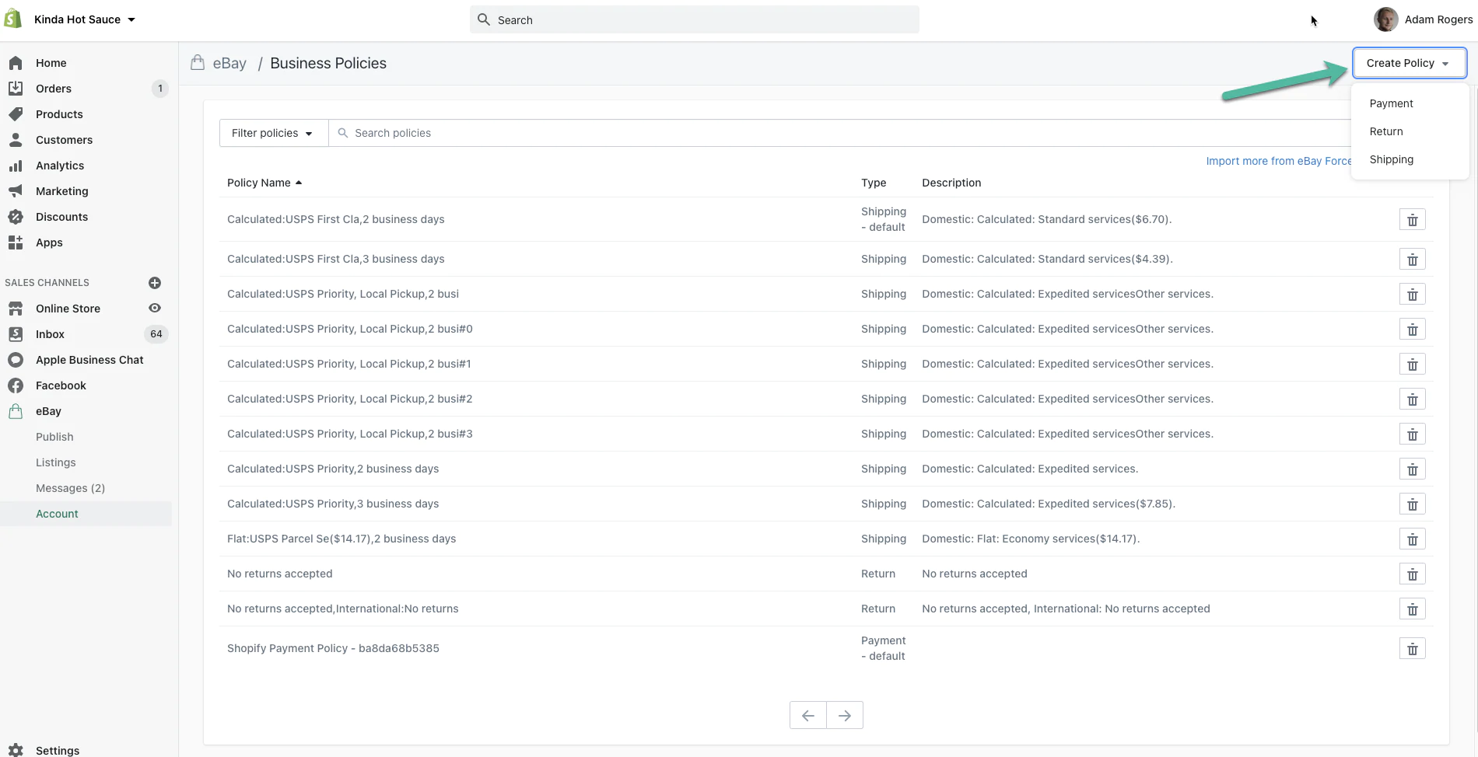The height and width of the screenshot is (757, 1478).
Task: View Online Store via eye icon
Action: point(155,309)
